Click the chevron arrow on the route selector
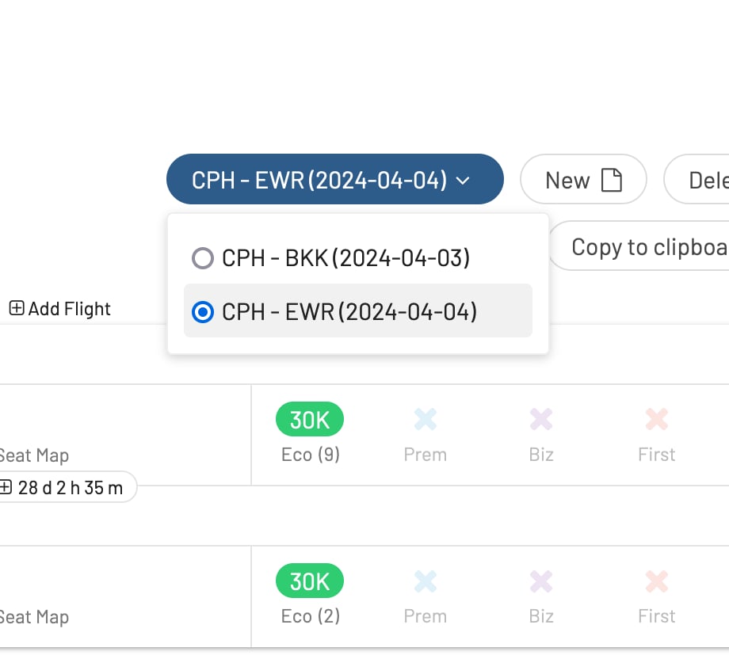The image size is (729, 659). [464, 181]
